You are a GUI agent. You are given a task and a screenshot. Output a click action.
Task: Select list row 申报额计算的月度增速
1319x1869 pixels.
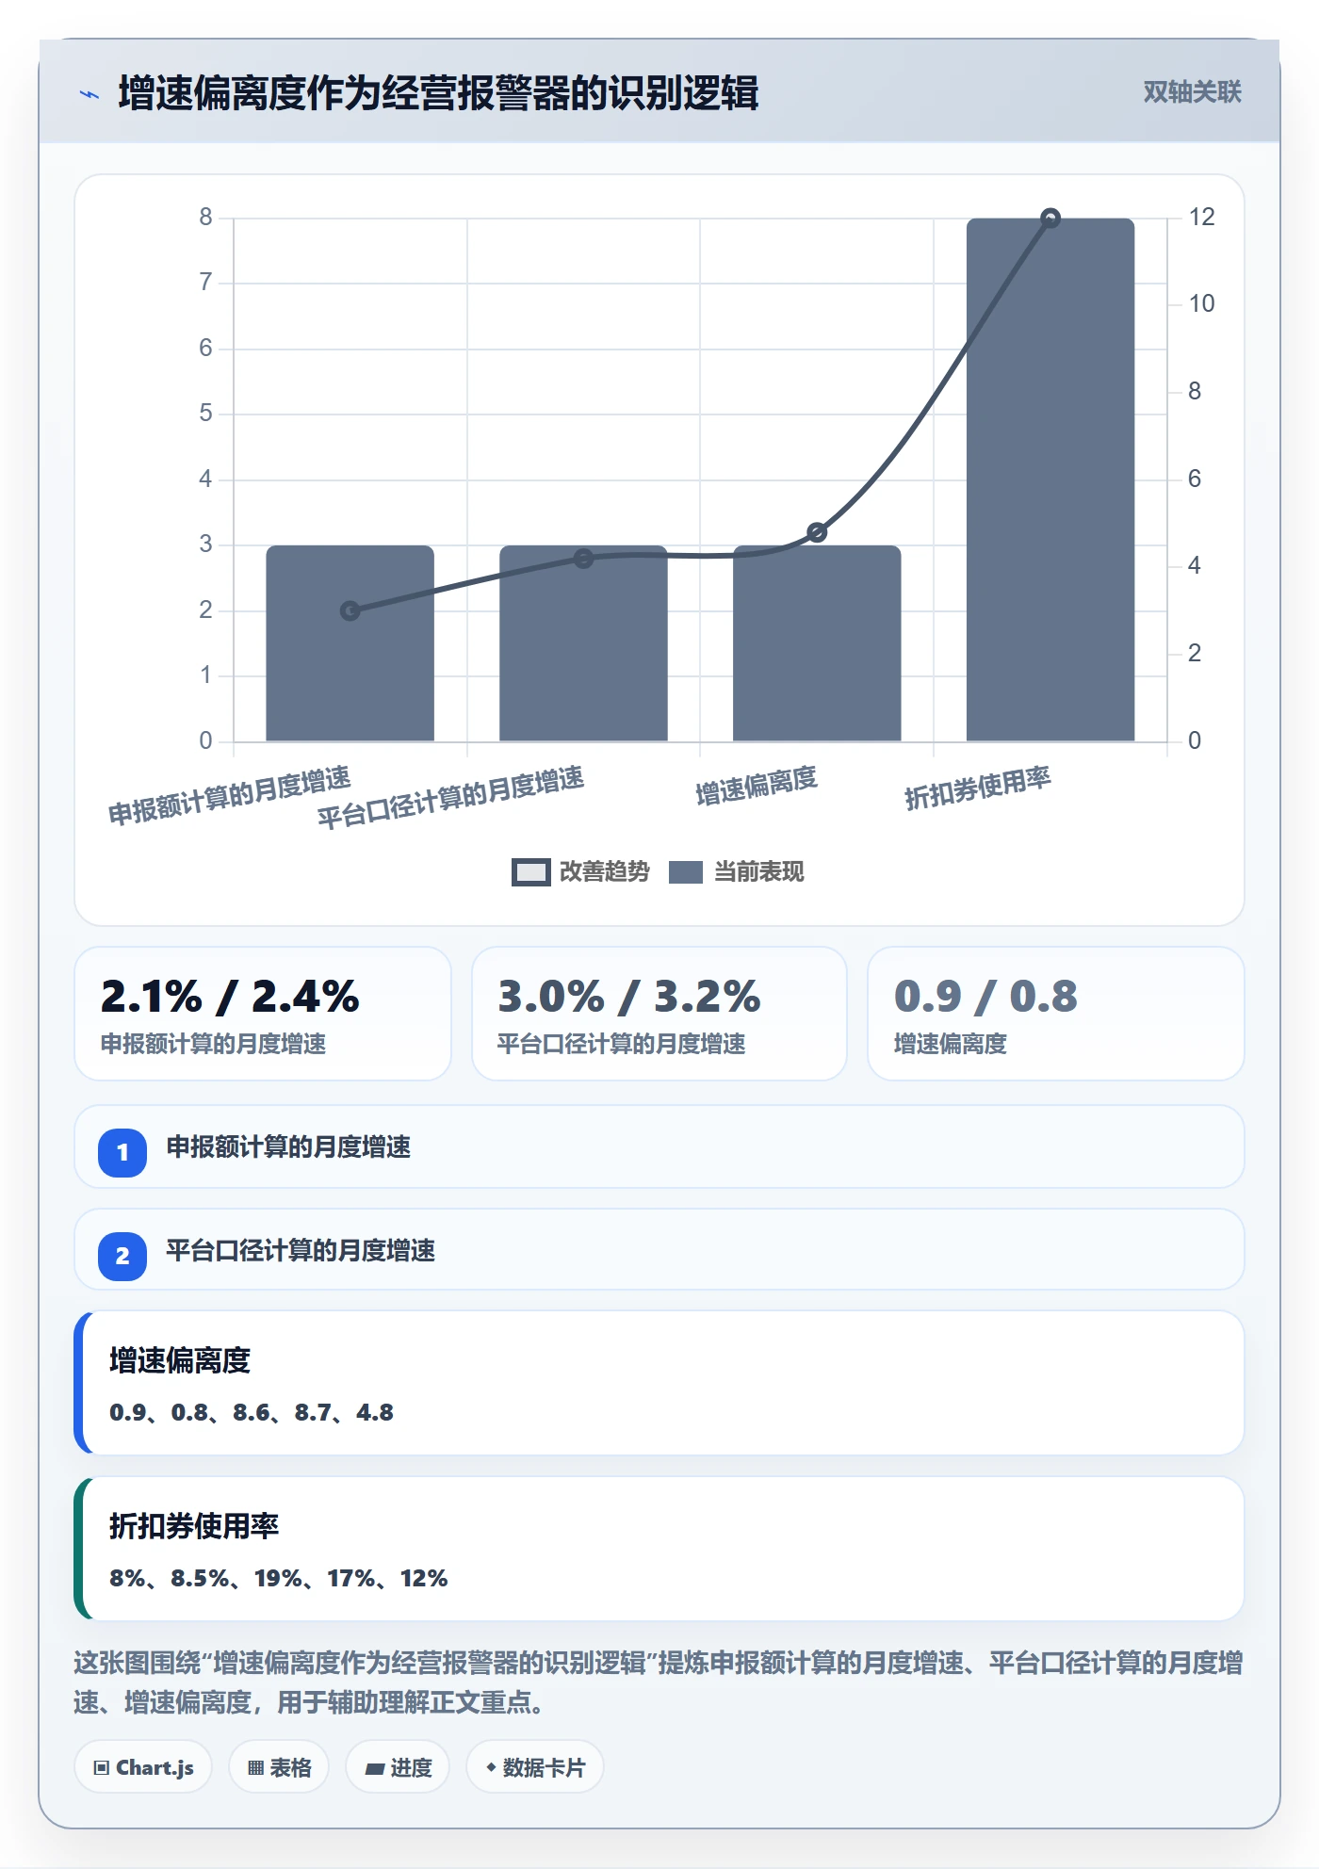(x=659, y=1146)
